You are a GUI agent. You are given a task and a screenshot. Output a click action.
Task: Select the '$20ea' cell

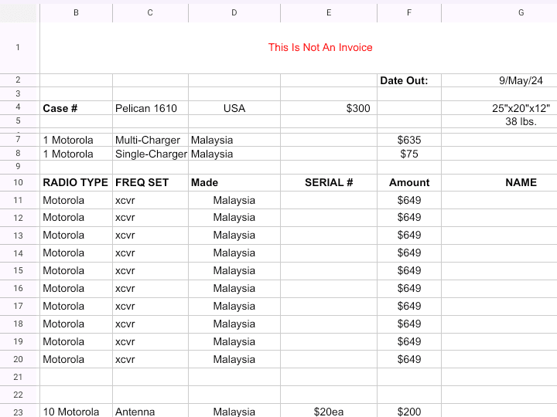click(329, 412)
